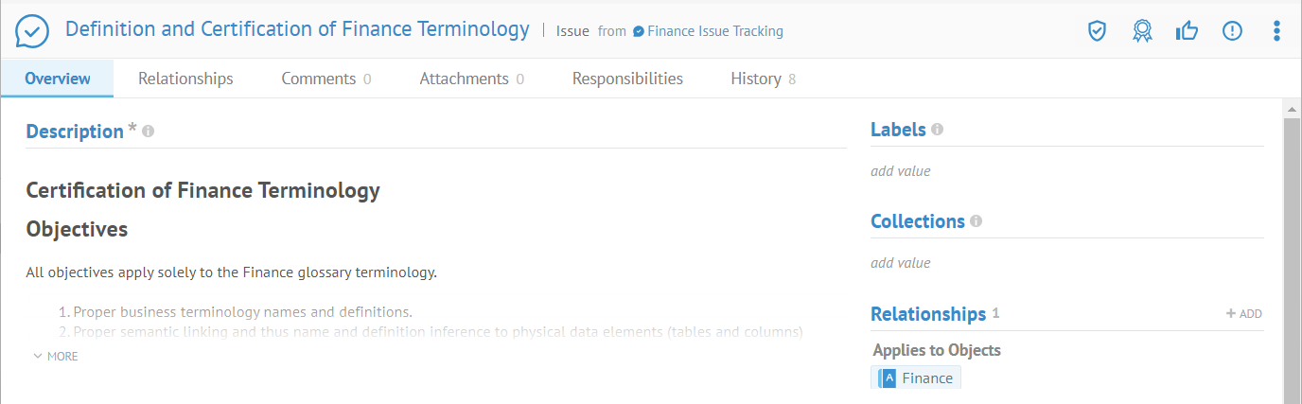Open the Finance Issue Tracking link
This screenshot has height=404, width=1302.
(x=714, y=31)
